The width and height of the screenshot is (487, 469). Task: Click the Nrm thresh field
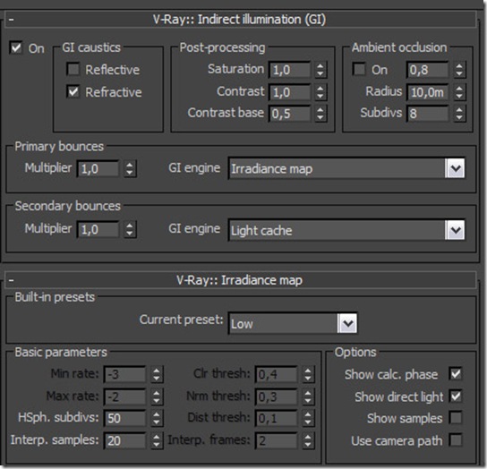tap(276, 397)
